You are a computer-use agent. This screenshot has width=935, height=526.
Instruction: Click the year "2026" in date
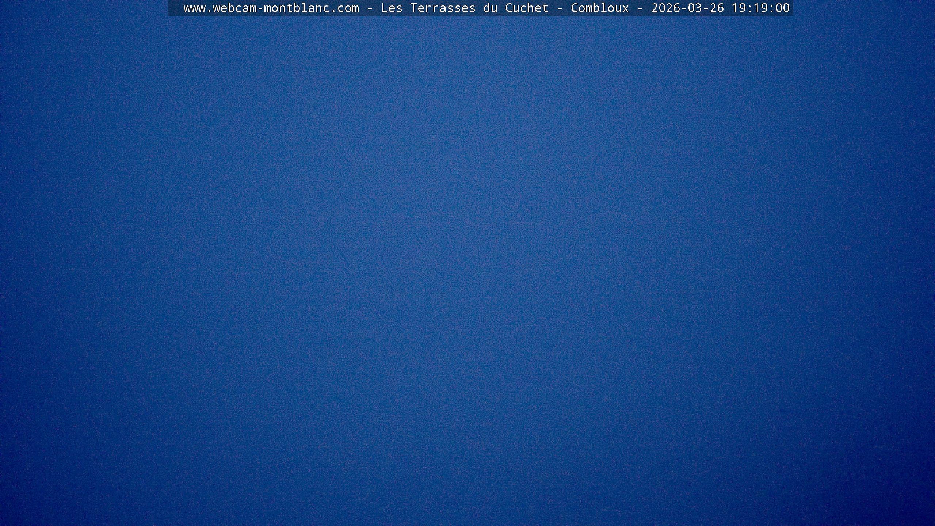pyautogui.click(x=666, y=8)
